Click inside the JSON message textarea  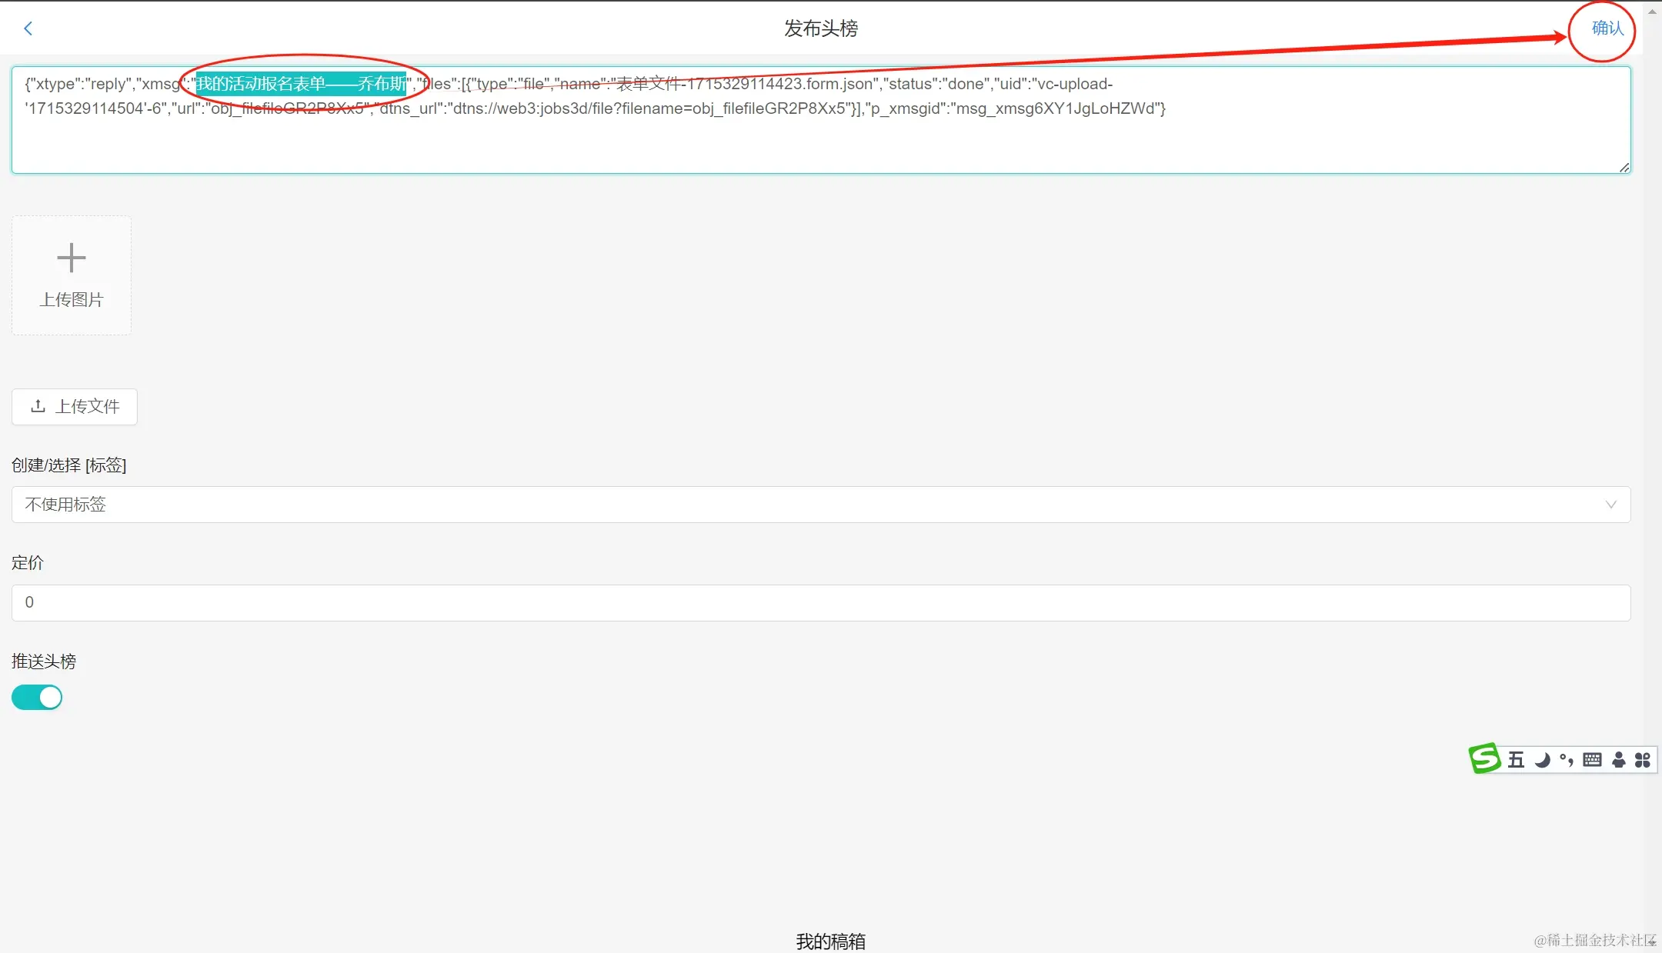(x=820, y=142)
